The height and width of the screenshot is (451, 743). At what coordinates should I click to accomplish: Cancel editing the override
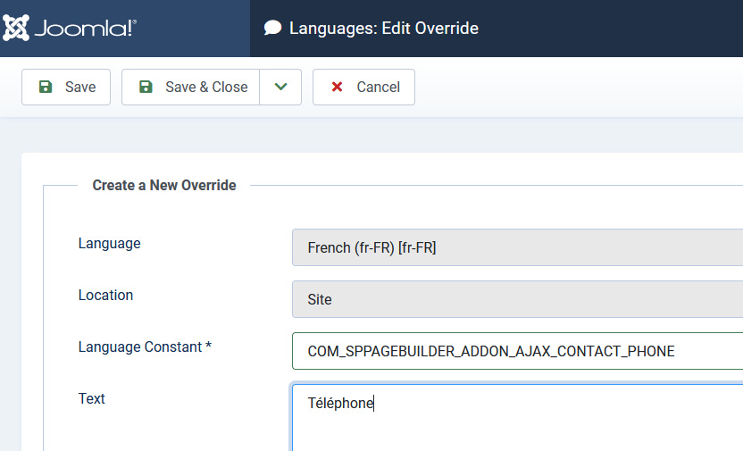click(363, 87)
